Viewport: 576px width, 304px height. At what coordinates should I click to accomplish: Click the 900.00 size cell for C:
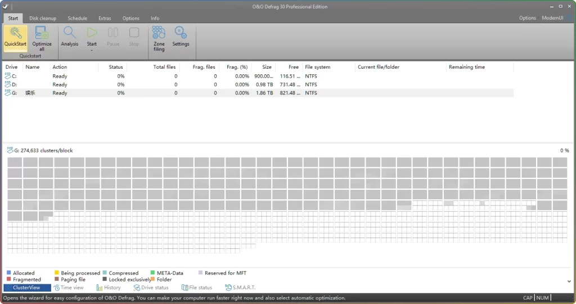pos(263,76)
